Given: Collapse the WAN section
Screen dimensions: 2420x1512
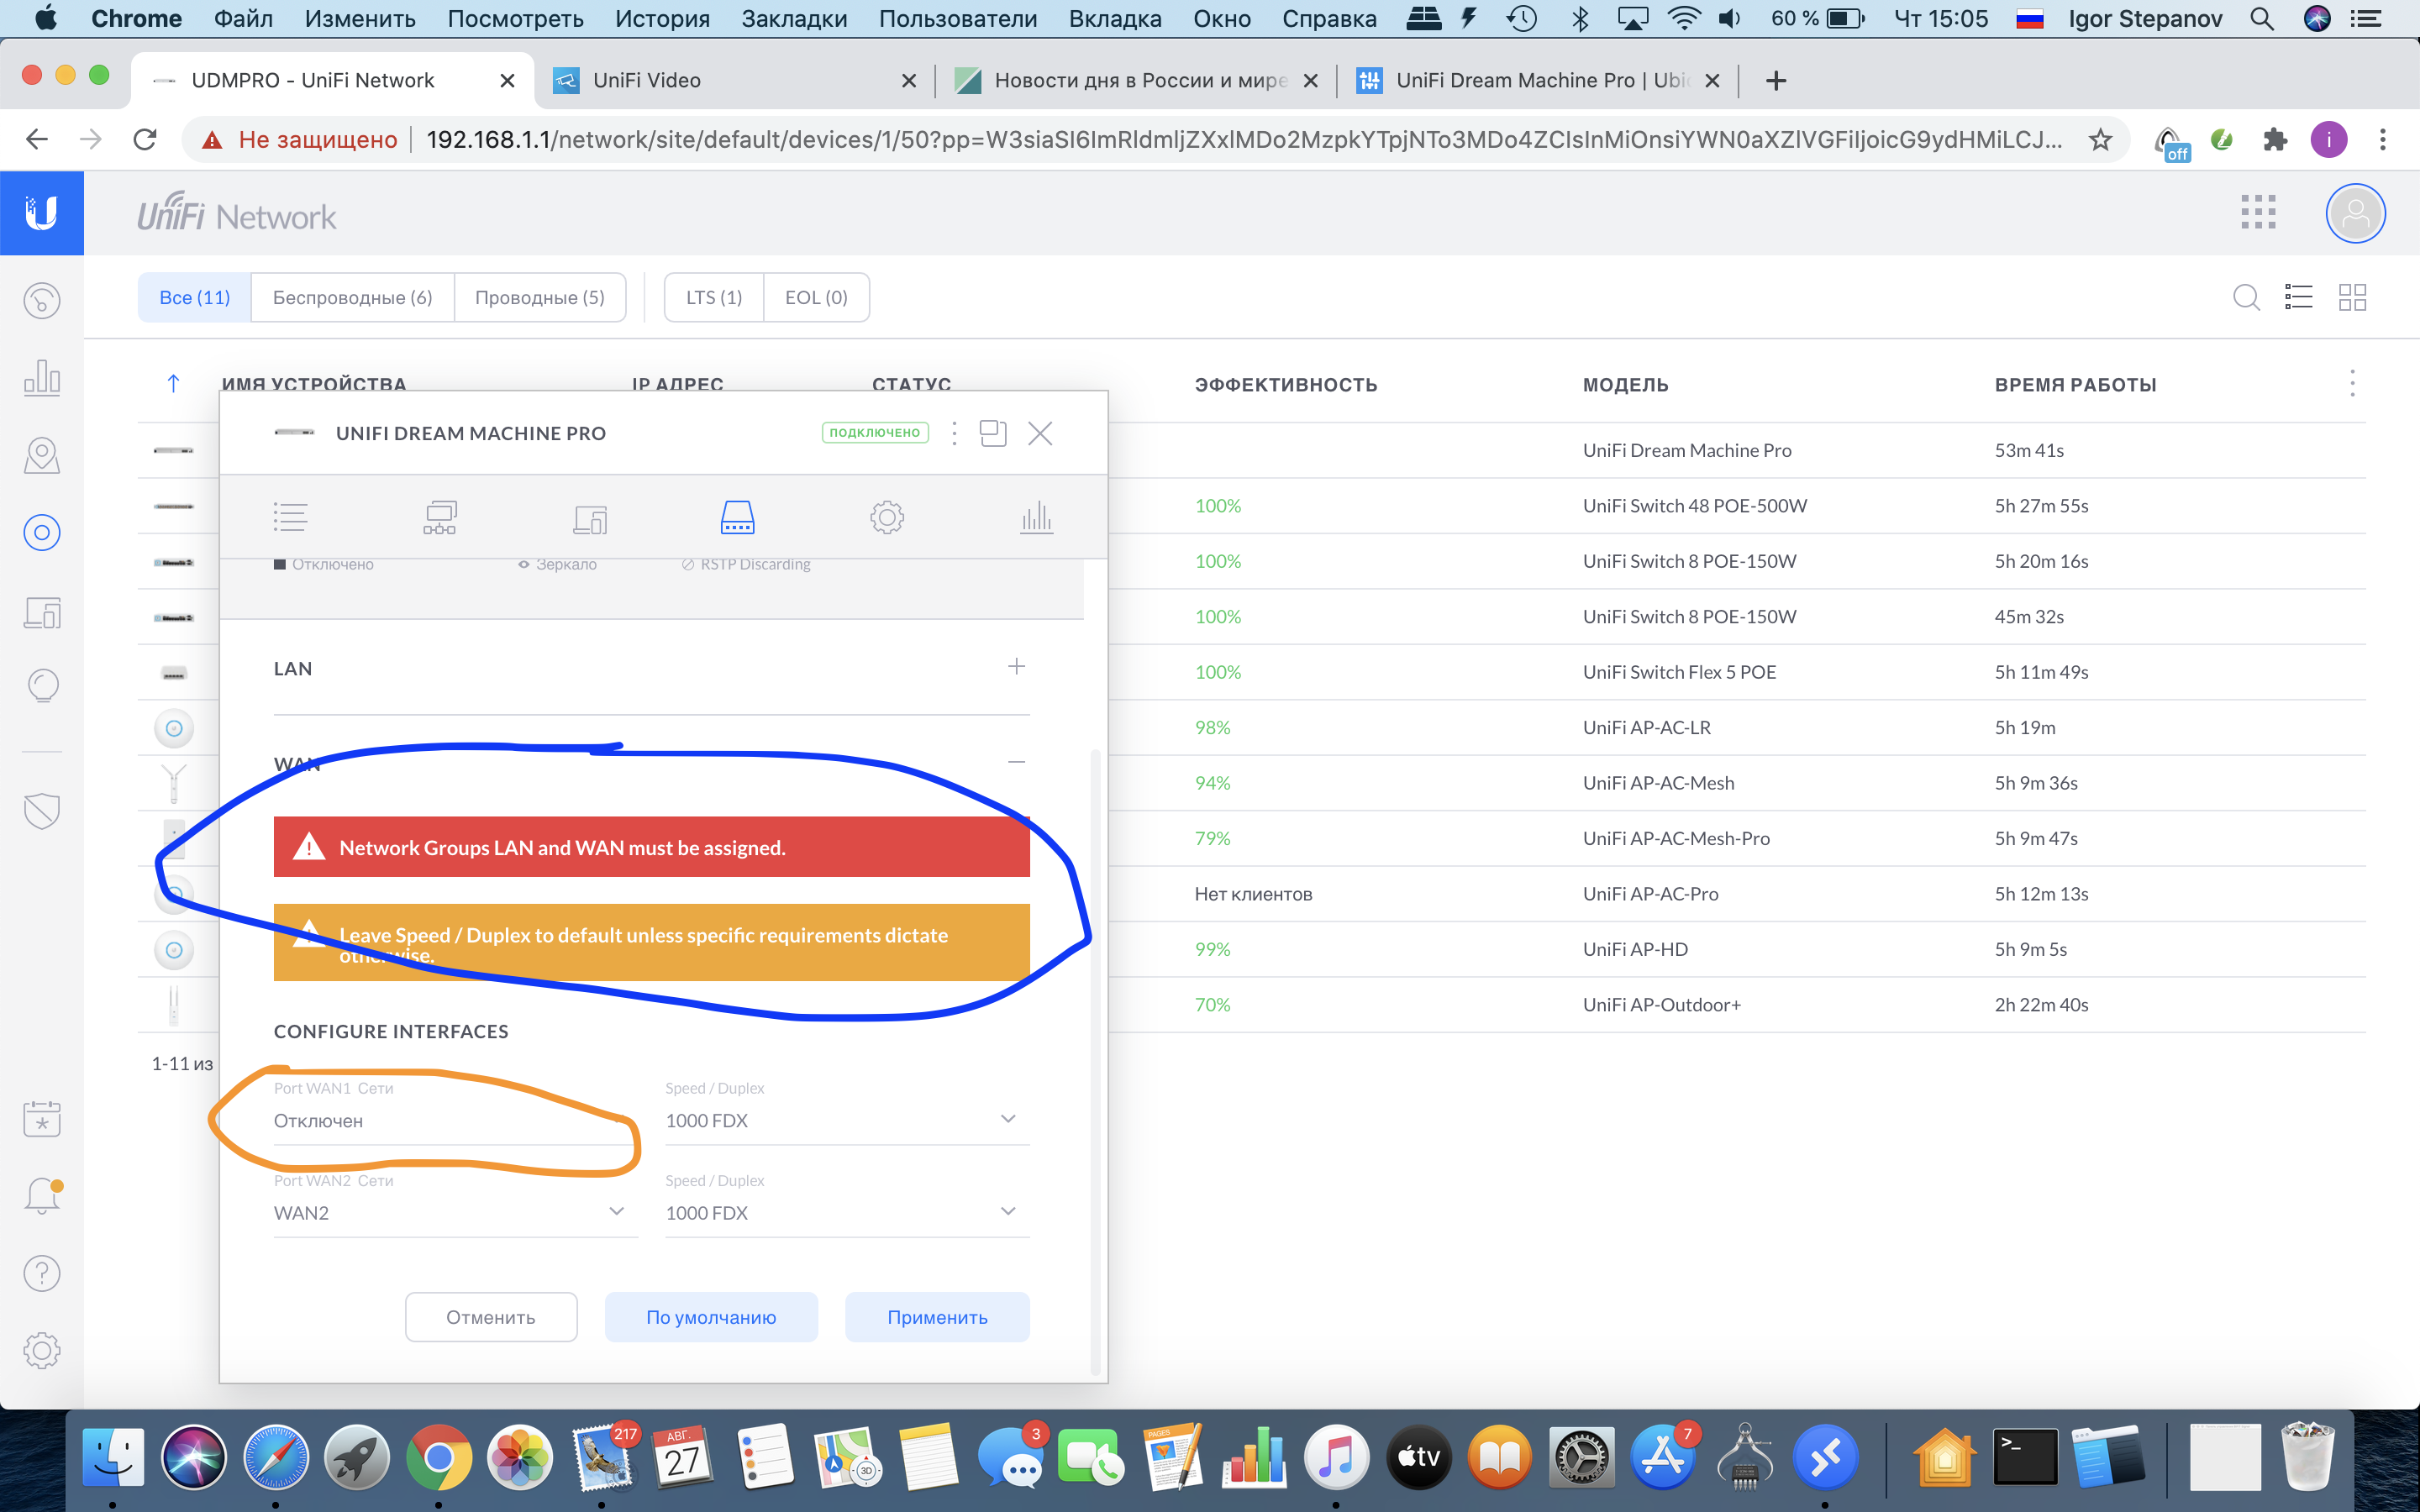Looking at the screenshot, I should point(1016,762).
